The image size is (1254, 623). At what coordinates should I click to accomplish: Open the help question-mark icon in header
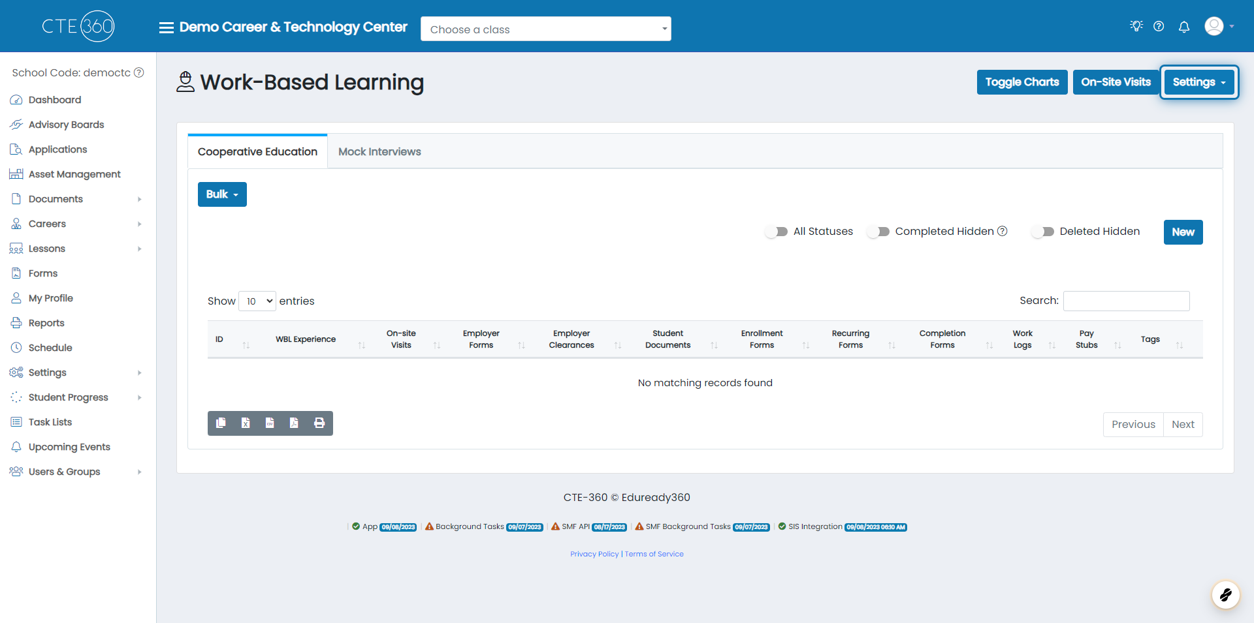pyautogui.click(x=1159, y=26)
